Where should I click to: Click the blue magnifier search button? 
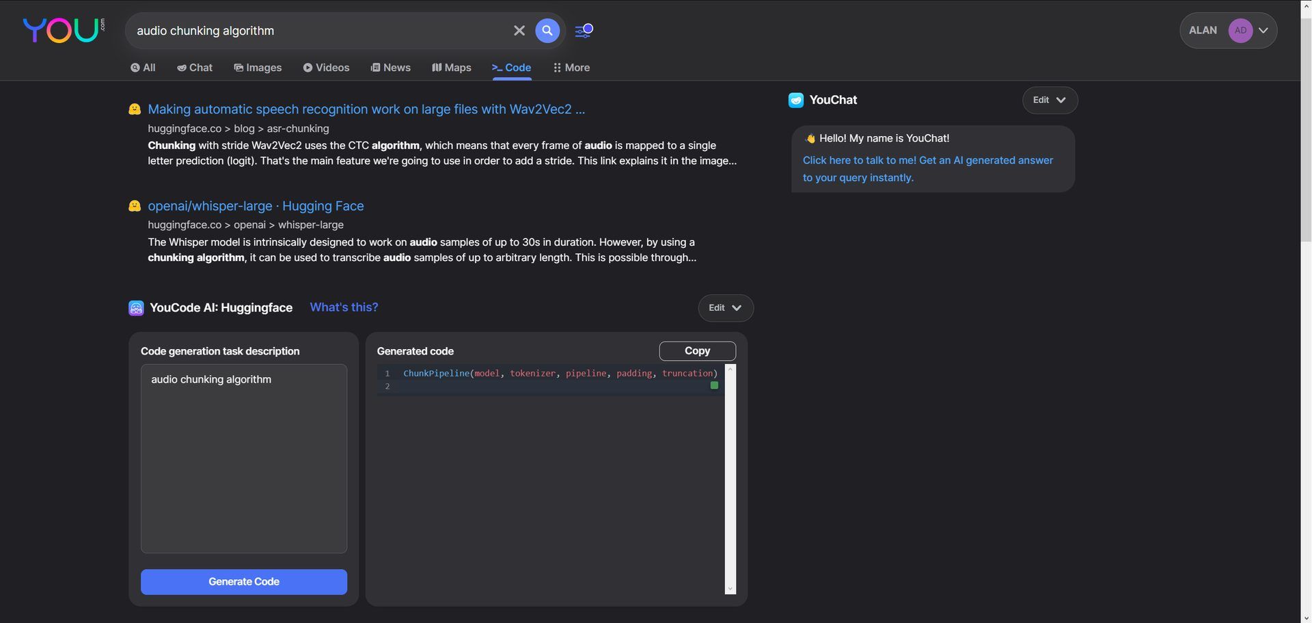pos(547,31)
